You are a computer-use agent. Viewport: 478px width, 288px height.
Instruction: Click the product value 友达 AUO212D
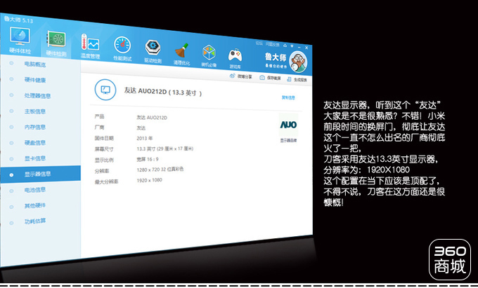152,117
